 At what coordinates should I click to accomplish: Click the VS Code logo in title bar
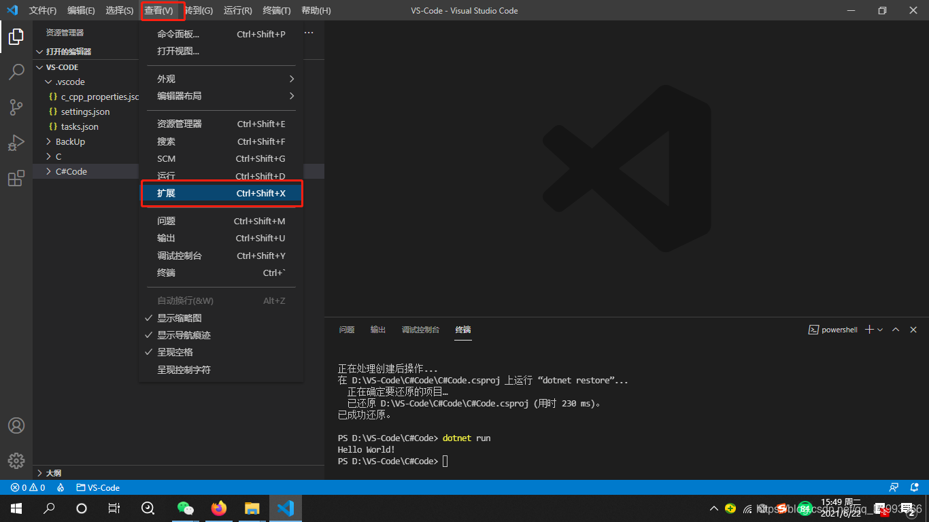pyautogui.click(x=12, y=10)
